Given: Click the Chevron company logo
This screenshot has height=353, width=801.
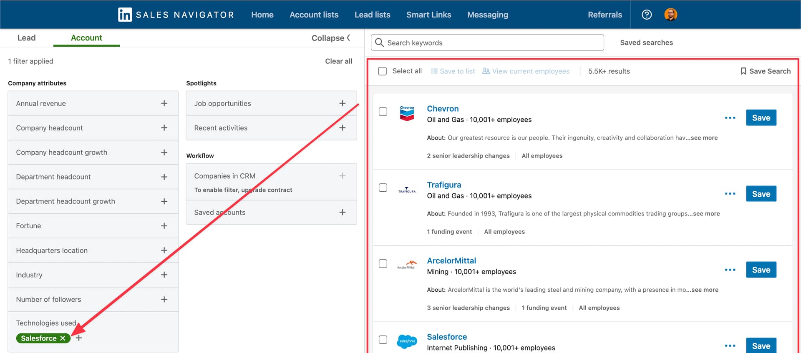Looking at the screenshot, I should coord(407,113).
